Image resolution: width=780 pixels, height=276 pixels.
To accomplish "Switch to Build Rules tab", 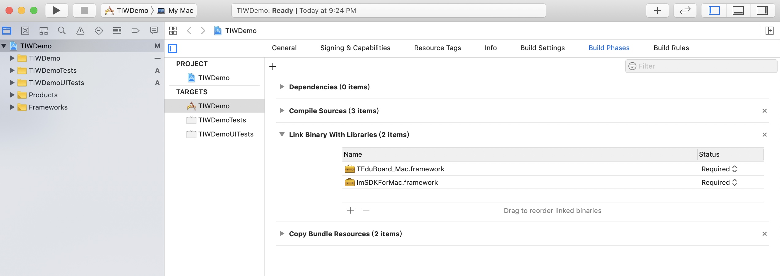I will (671, 48).
